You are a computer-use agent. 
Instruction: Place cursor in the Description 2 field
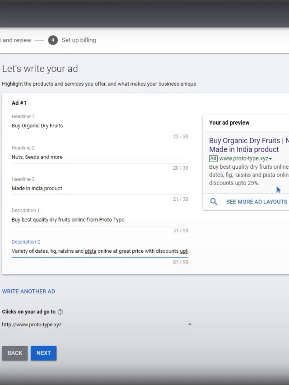click(99, 251)
